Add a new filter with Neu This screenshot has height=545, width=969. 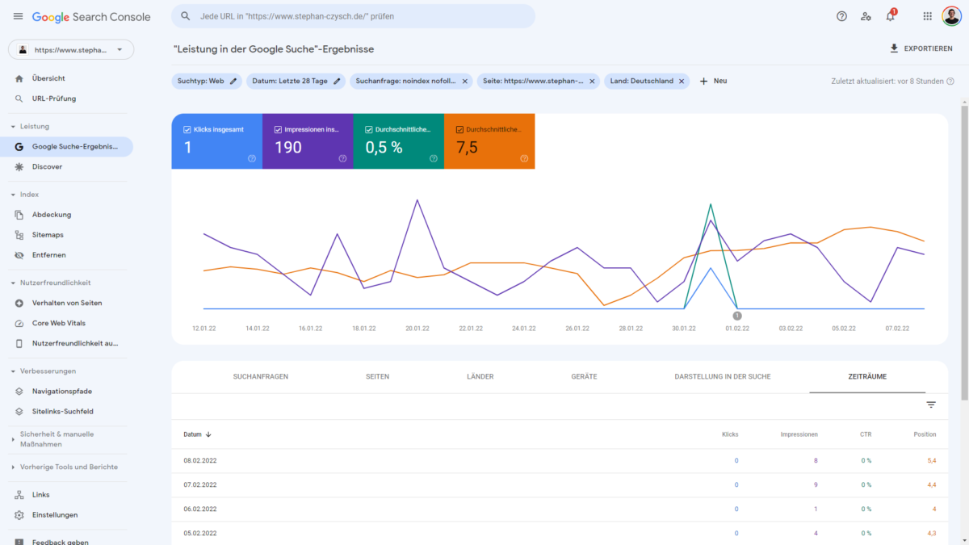click(713, 81)
